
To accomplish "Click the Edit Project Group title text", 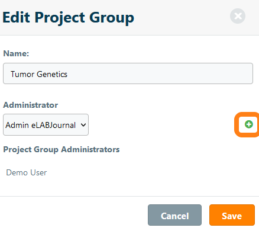I will [69, 18].
